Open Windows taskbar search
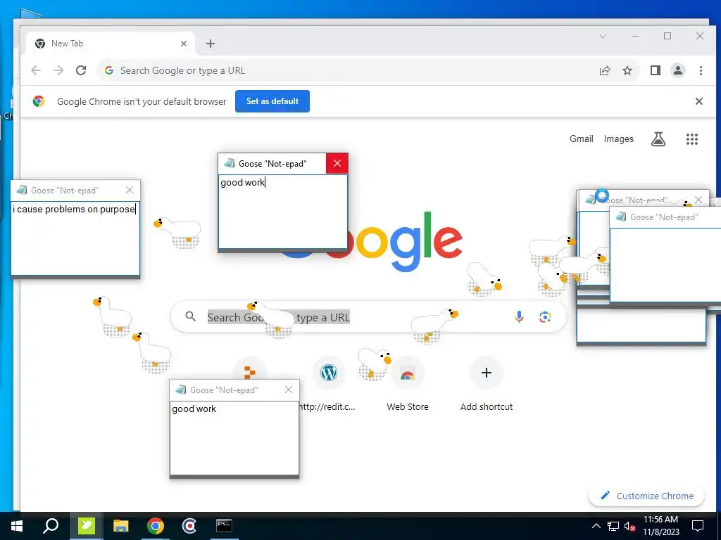 coord(51,526)
